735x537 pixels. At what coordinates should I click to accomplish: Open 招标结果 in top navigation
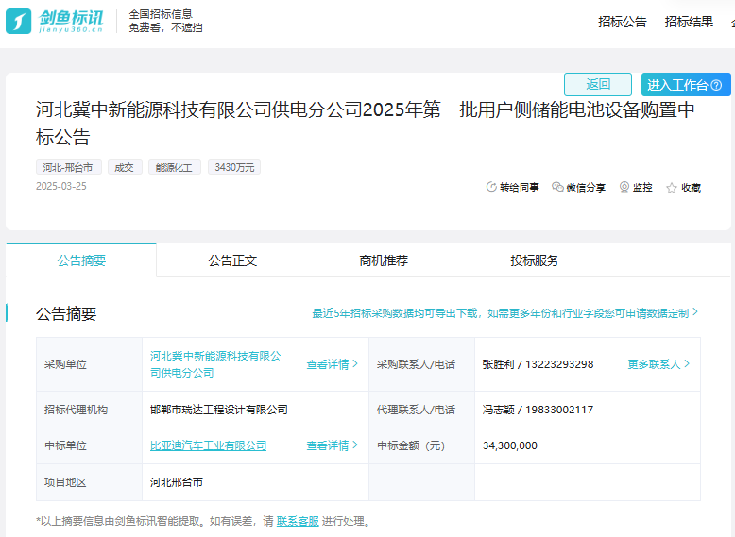coord(689,22)
